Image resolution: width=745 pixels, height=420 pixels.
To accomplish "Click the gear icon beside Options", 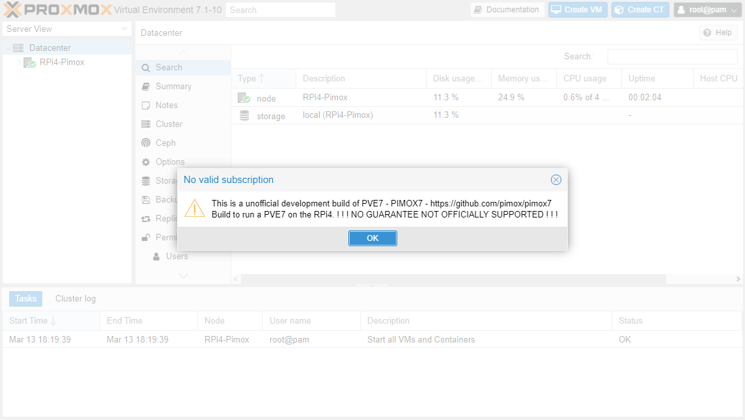I will click(x=146, y=162).
